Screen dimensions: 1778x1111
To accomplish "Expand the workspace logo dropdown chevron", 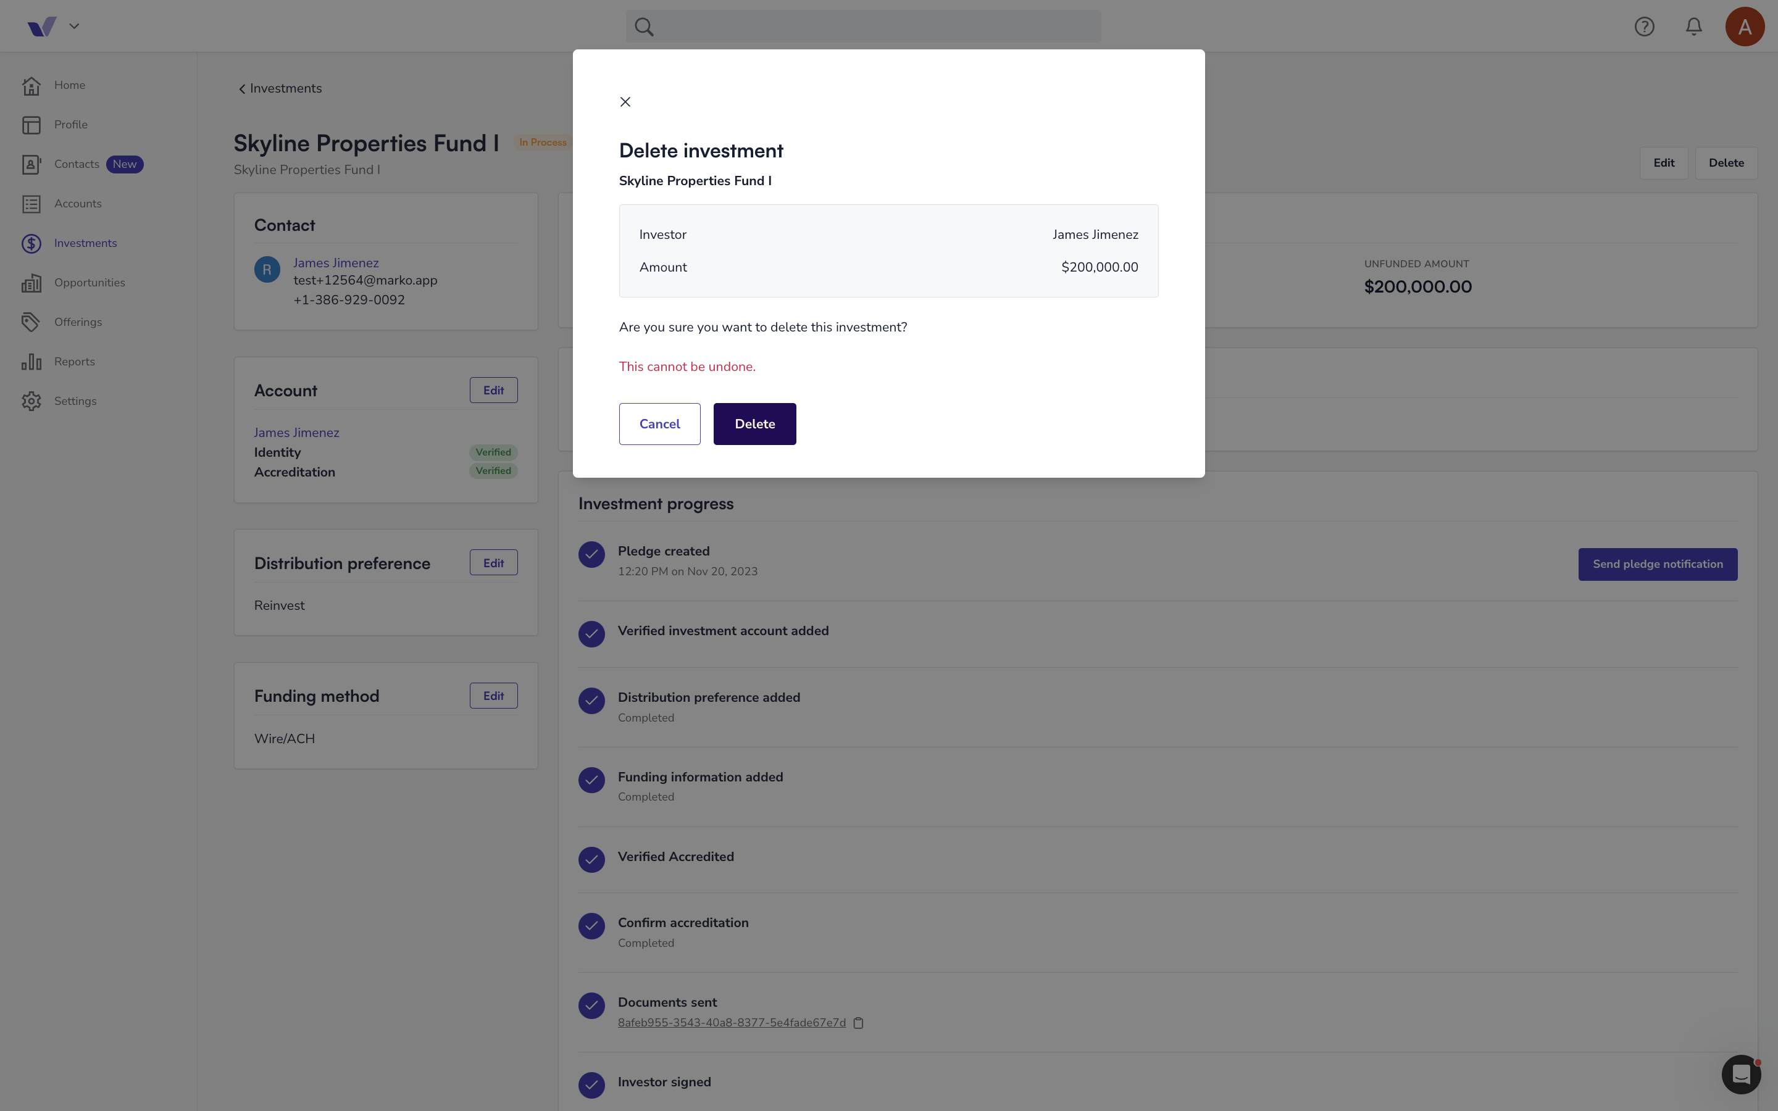I will pyautogui.click(x=74, y=27).
